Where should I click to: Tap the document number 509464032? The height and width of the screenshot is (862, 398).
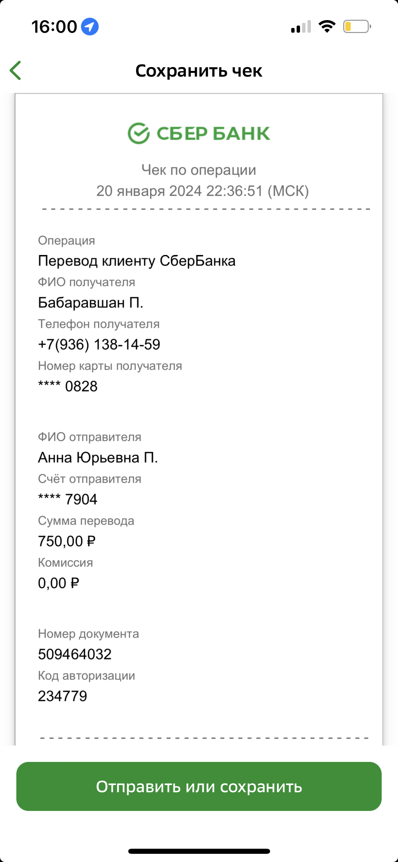click(x=75, y=654)
